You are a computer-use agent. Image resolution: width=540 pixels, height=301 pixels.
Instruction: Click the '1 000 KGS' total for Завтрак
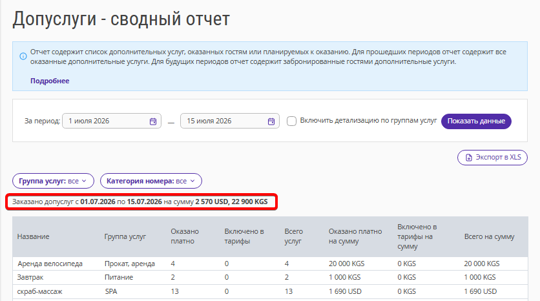[480, 277]
